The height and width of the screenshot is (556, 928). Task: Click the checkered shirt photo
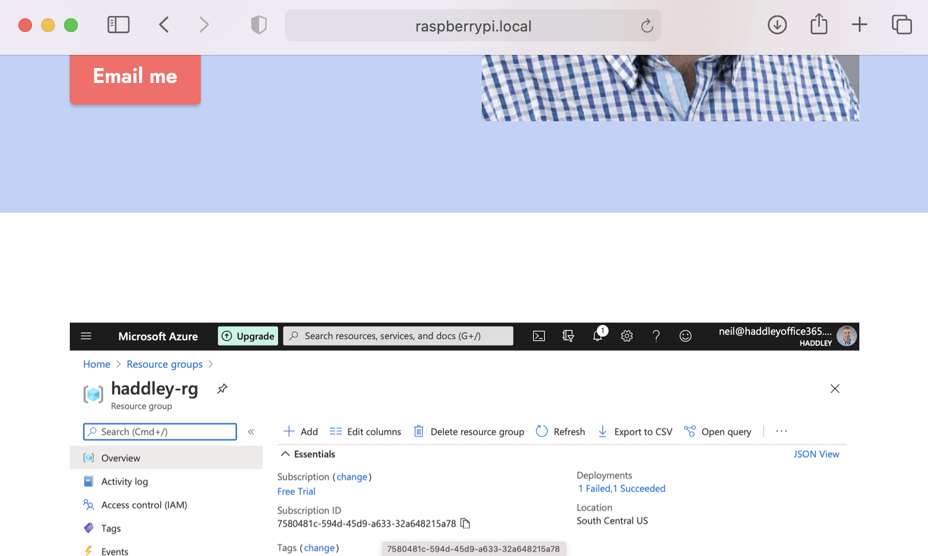click(x=670, y=88)
